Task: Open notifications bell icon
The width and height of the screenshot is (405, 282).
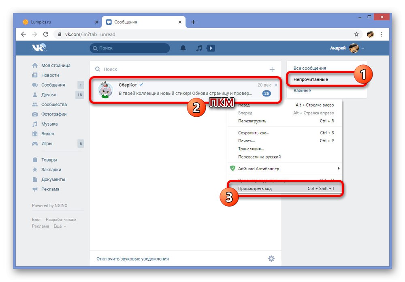Action: click(183, 48)
